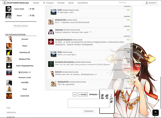Click +1 rating on Твердый Падаван comment

[x=128, y=40]
